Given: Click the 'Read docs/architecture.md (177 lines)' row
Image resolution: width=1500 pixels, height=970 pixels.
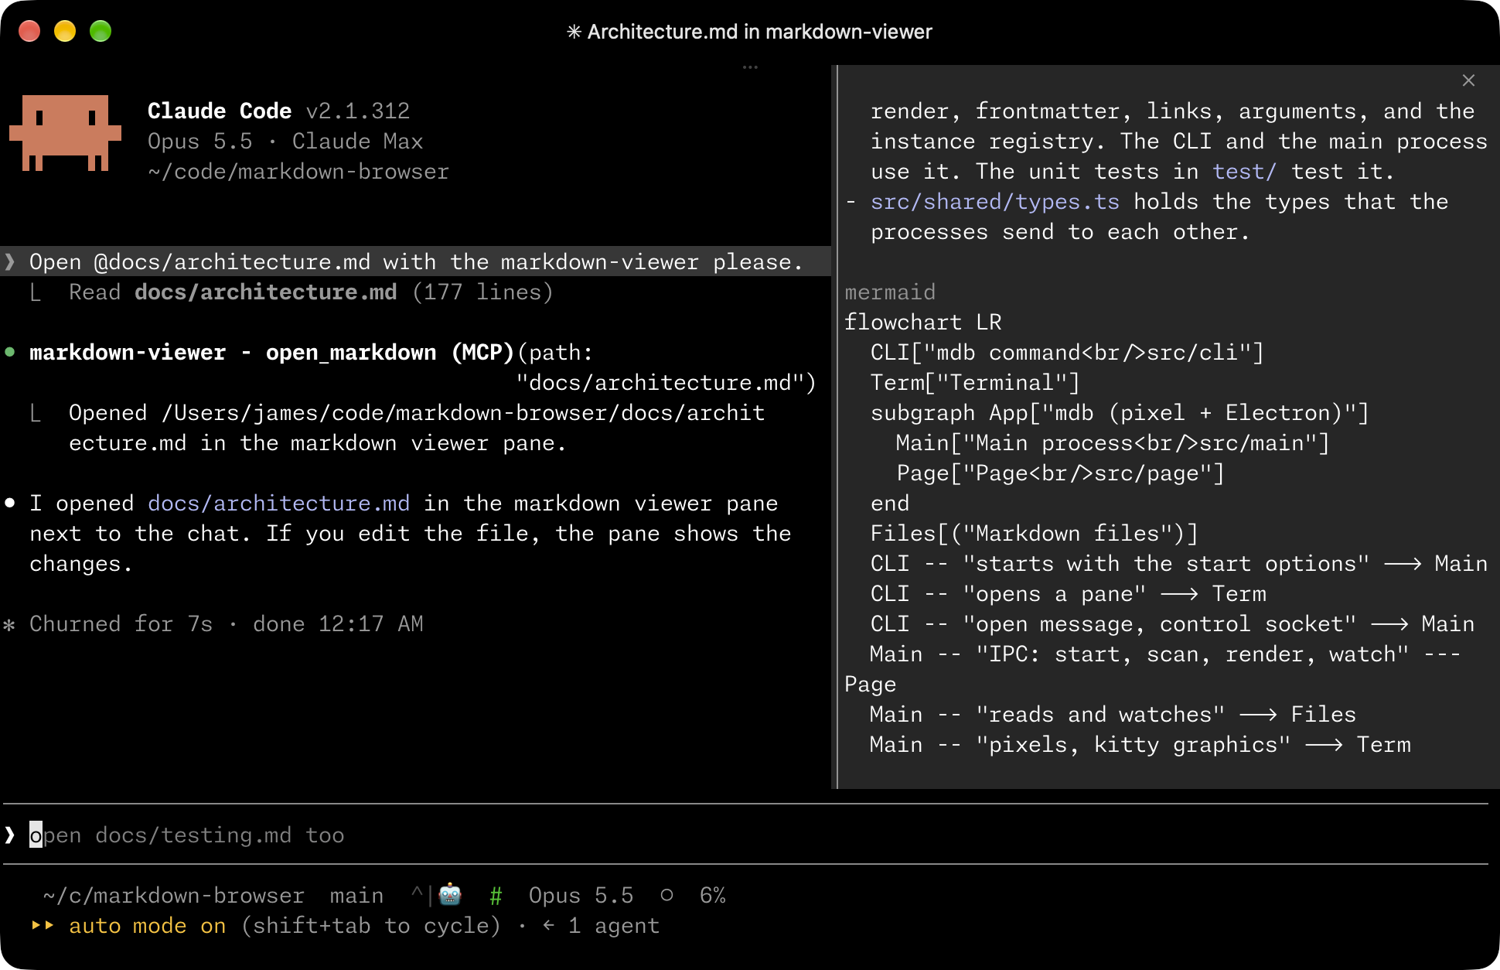Looking at the screenshot, I should [x=310, y=292].
